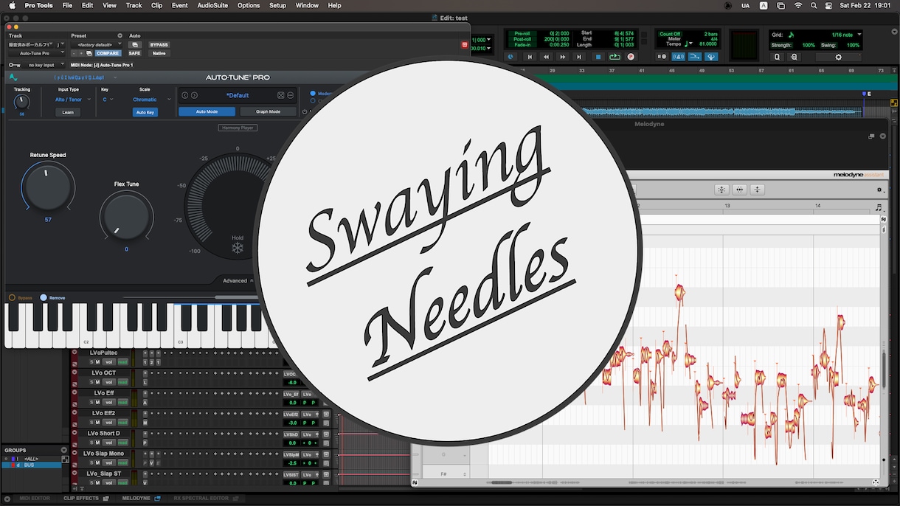The height and width of the screenshot is (506, 900).
Task: Open the Track menu in the menu bar
Action: (x=134, y=5)
